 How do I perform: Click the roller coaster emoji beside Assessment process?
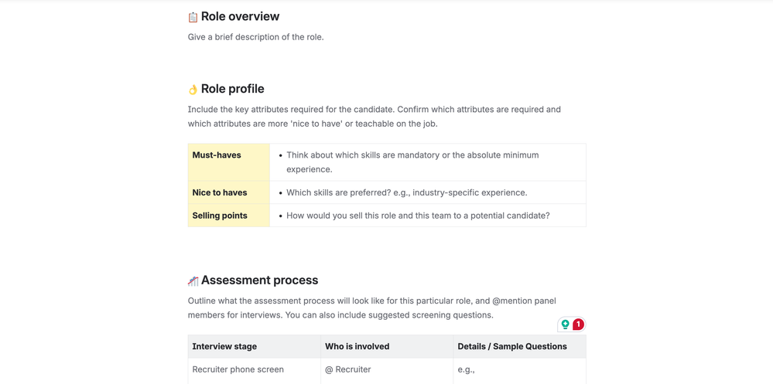pyautogui.click(x=193, y=281)
